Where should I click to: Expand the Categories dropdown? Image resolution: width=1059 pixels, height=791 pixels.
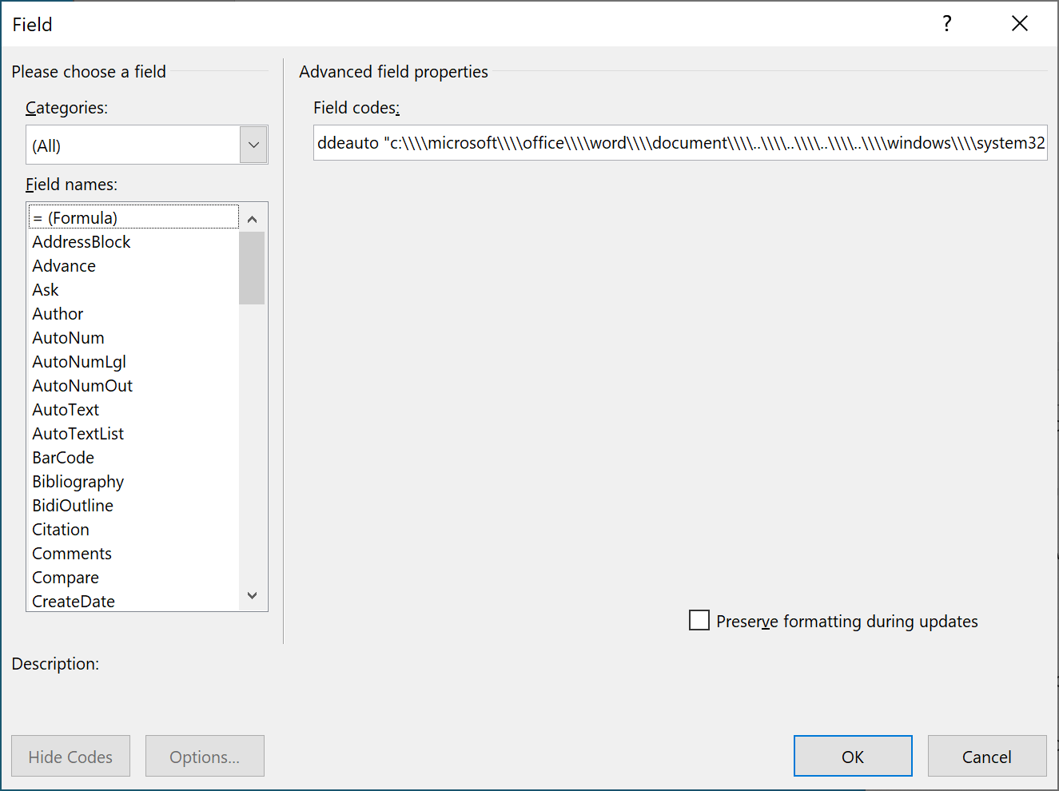tap(253, 145)
